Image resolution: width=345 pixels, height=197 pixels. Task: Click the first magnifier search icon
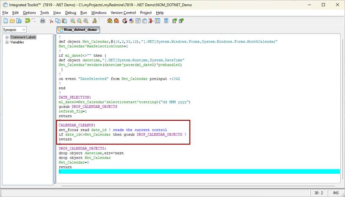click(73, 21)
